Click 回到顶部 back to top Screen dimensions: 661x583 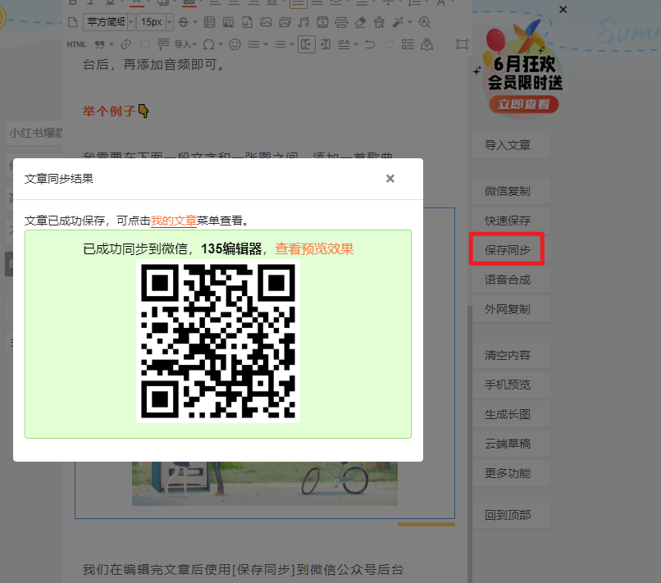coord(512,515)
